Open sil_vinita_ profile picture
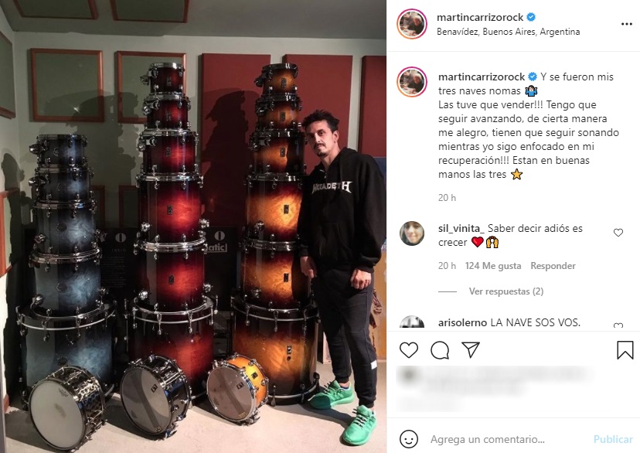 click(x=412, y=233)
